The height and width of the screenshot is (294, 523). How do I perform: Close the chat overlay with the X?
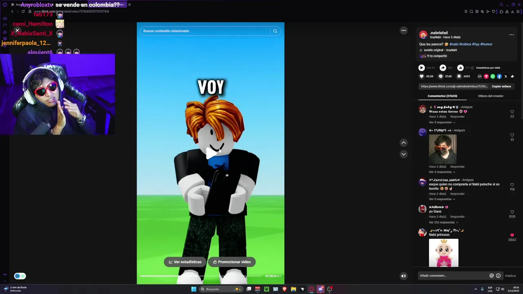[17, 30]
